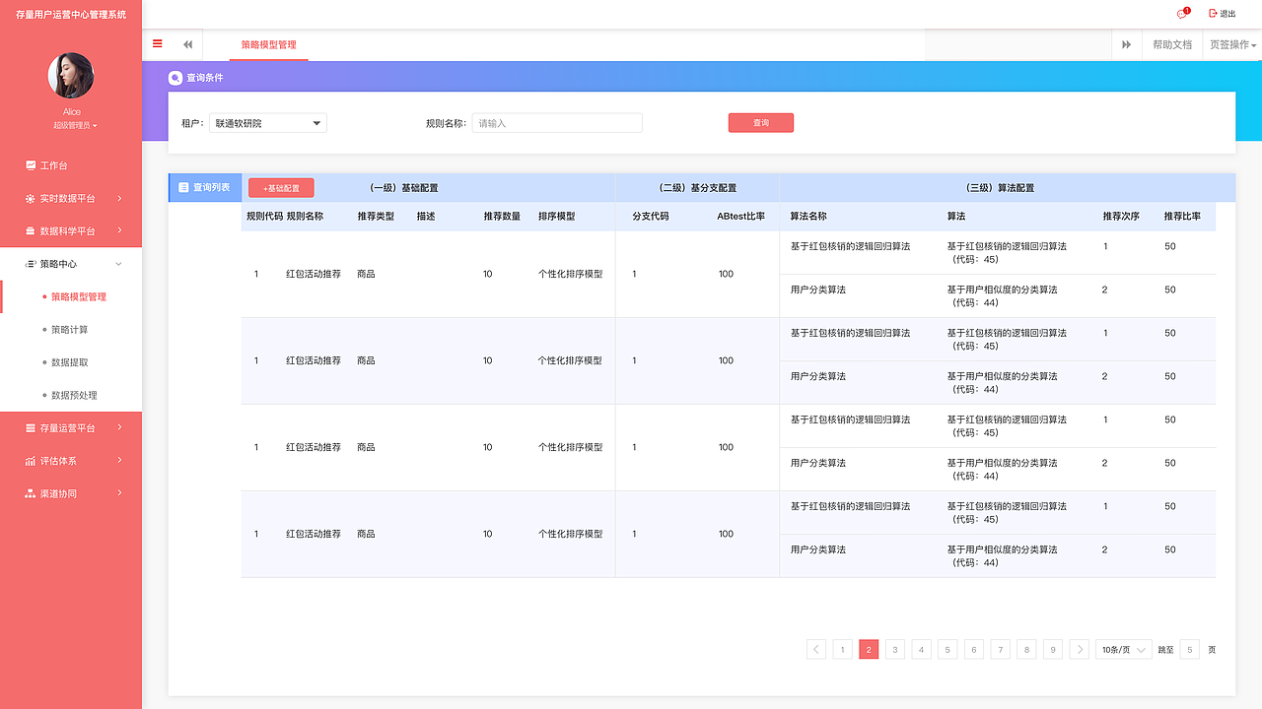Go to page 4

pos(922,649)
